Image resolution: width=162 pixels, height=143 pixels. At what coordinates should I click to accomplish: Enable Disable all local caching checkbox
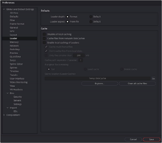point(44,34)
